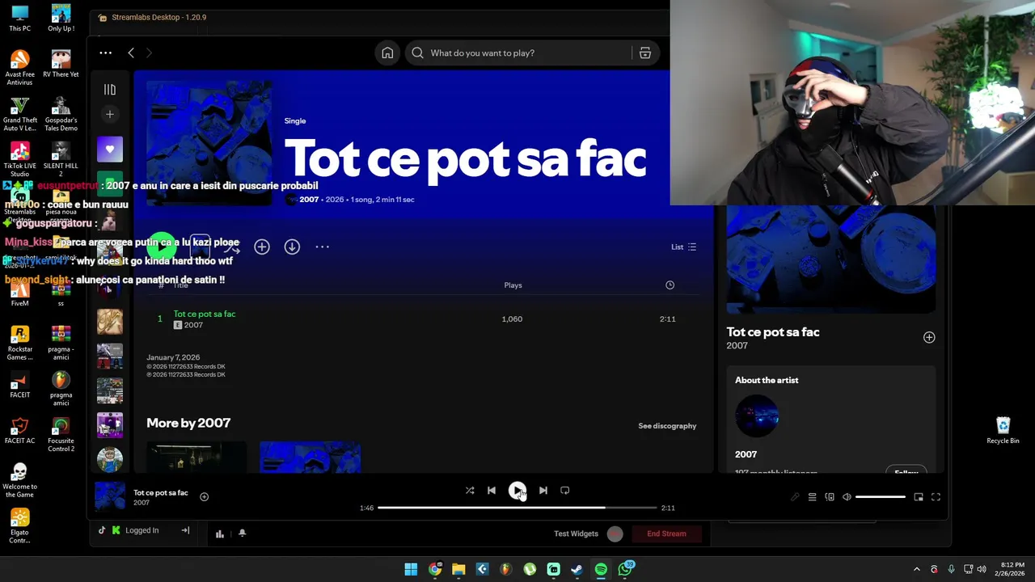Toggle the Streamlabs record circle button
Screen dimensions: 1035x582
pyautogui.click(x=615, y=533)
